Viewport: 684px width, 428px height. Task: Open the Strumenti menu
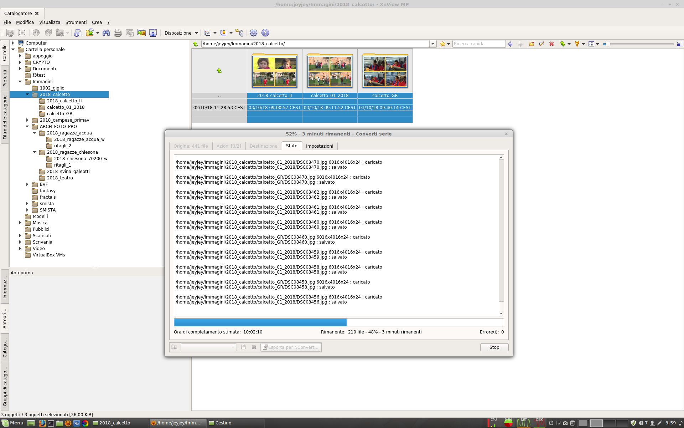point(76,22)
